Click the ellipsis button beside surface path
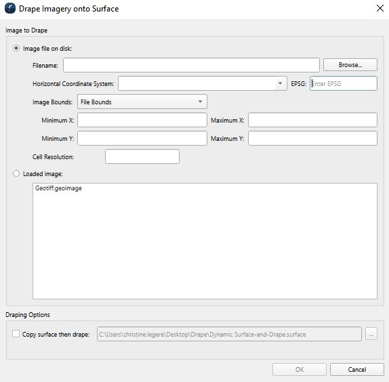Screen dimensions: 389x382 click(371, 334)
